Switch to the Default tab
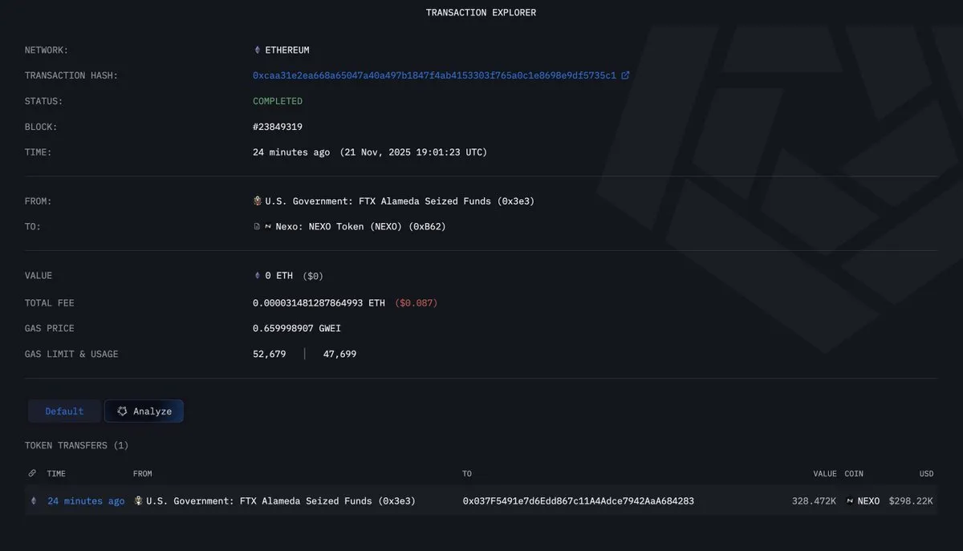 click(64, 411)
